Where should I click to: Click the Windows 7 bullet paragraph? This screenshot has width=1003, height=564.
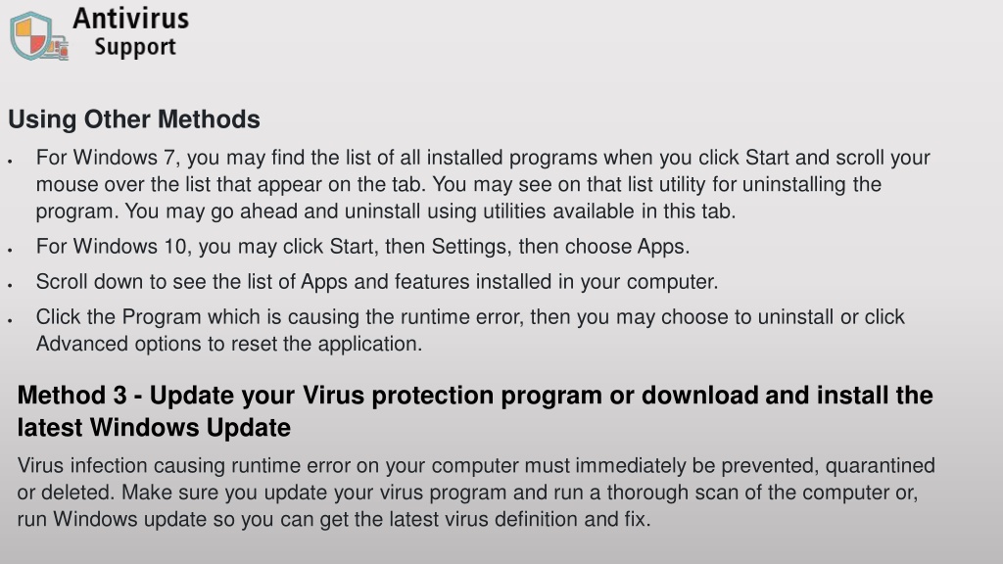tap(483, 184)
